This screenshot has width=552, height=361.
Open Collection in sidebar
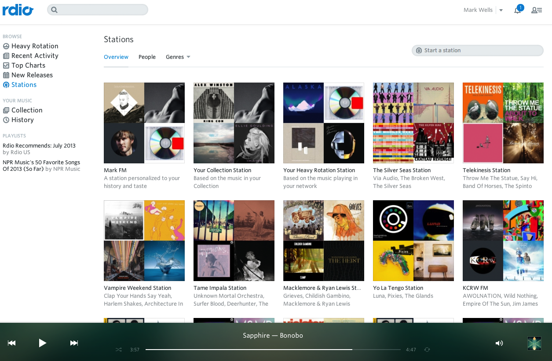pos(27,110)
